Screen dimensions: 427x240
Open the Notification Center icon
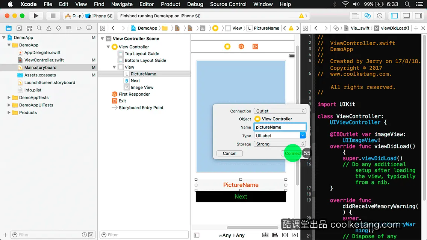pyautogui.click(x=419, y=4)
